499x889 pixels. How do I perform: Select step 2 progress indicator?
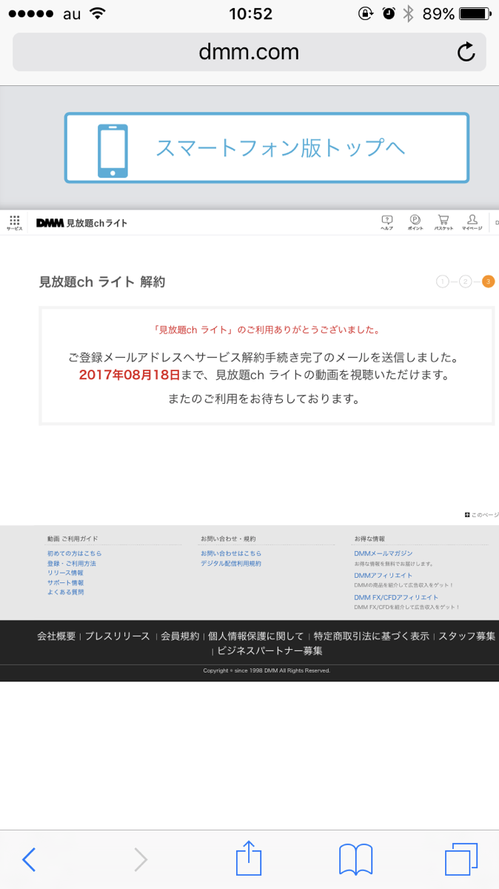click(x=465, y=282)
